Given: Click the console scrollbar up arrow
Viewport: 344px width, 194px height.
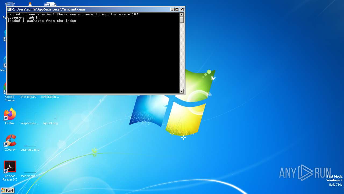Looking at the screenshot, I should [182, 15].
